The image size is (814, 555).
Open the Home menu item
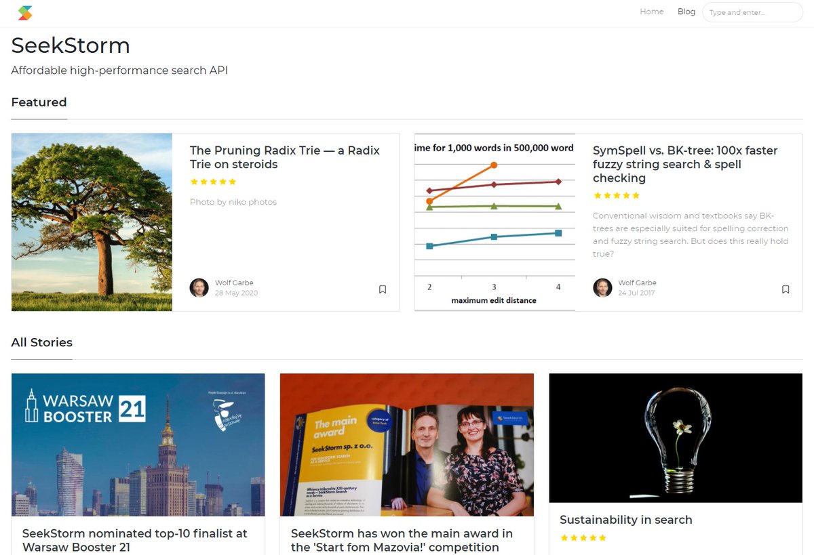[x=651, y=12]
